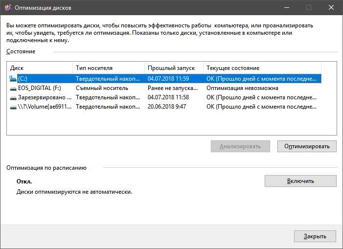
Task: Click the Откл. schedule status text
Action: tap(24, 181)
